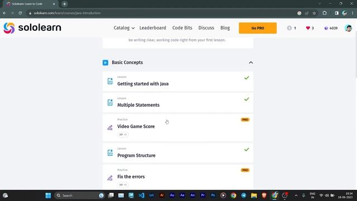Click lesson icon beside Getting started with Java

(x=110, y=81)
